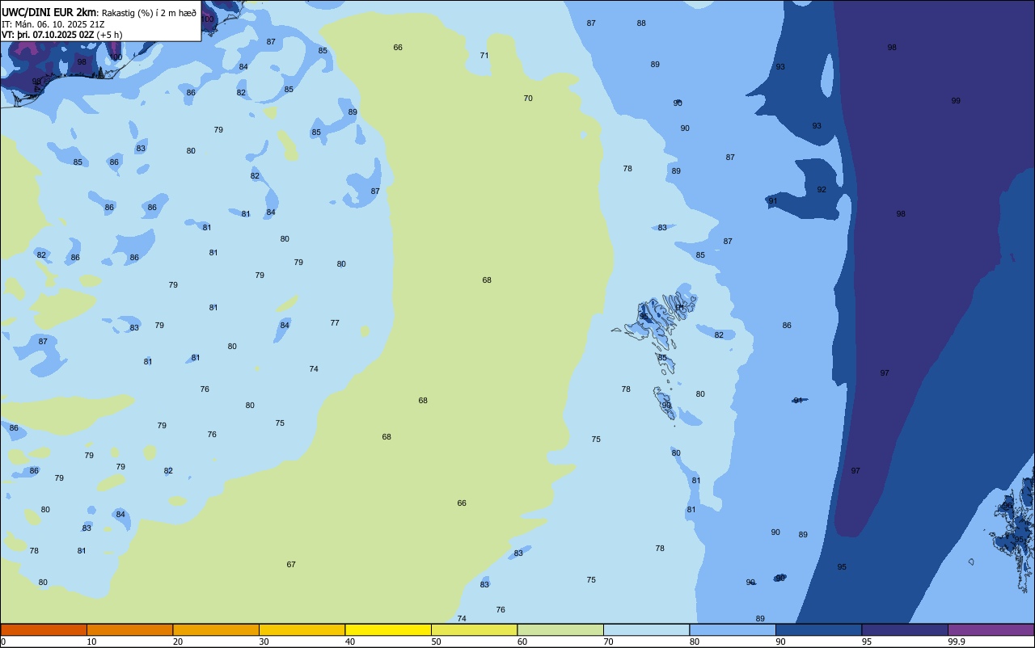The height and width of the screenshot is (648, 1035).
Task: Click the '50' legend tick label
Action: coord(436,642)
